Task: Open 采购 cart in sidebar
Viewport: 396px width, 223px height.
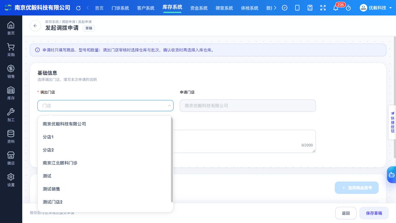Action: coord(11,50)
